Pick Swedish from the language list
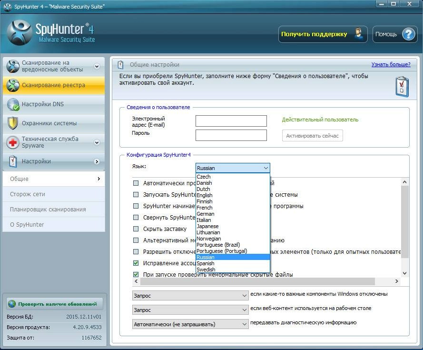 (233, 270)
